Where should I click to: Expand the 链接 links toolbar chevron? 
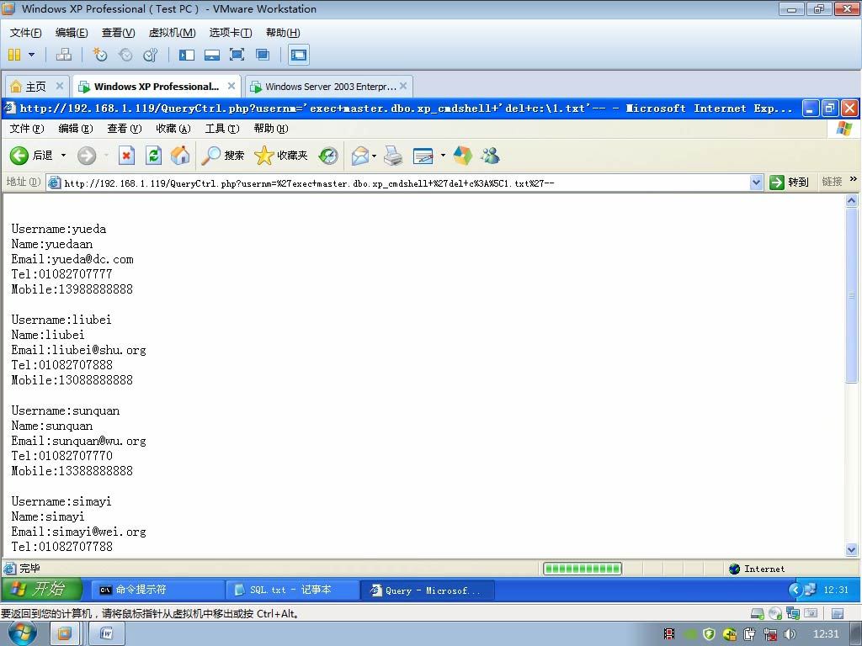(x=854, y=179)
